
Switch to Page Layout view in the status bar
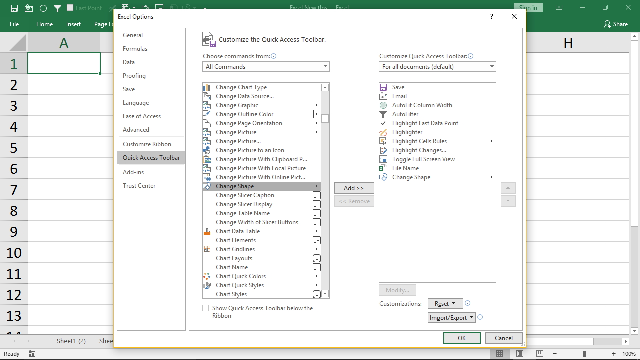coord(520,354)
